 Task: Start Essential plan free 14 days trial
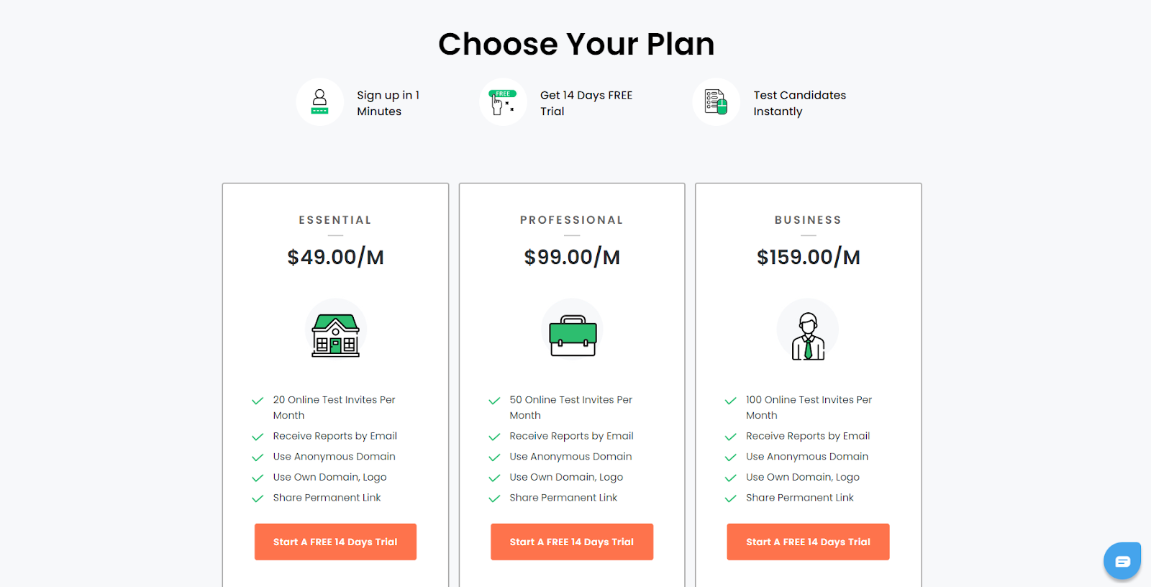coord(335,542)
